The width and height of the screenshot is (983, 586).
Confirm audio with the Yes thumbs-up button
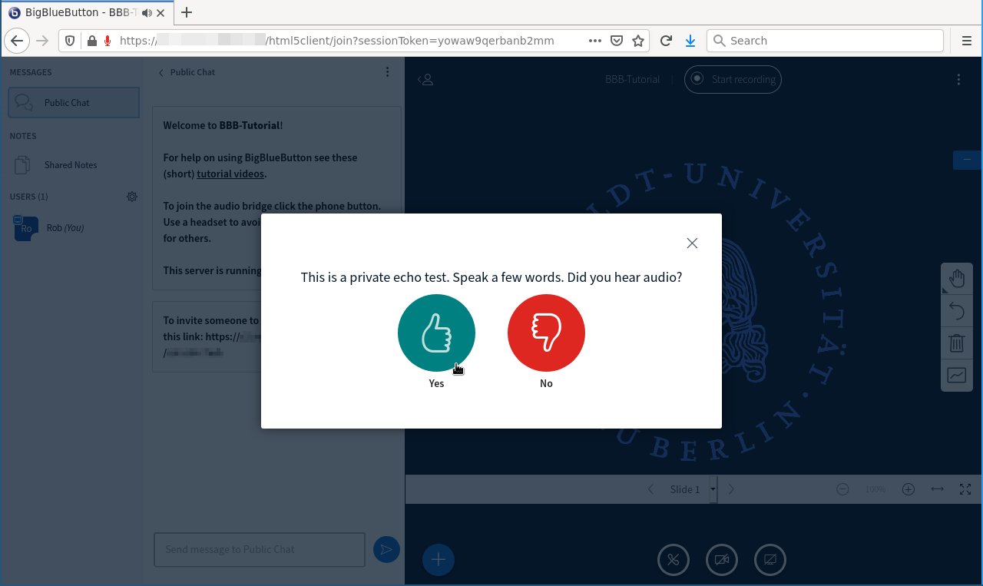point(436,333)
